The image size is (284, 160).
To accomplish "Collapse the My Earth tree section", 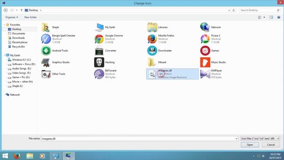I will pos(4,55).
